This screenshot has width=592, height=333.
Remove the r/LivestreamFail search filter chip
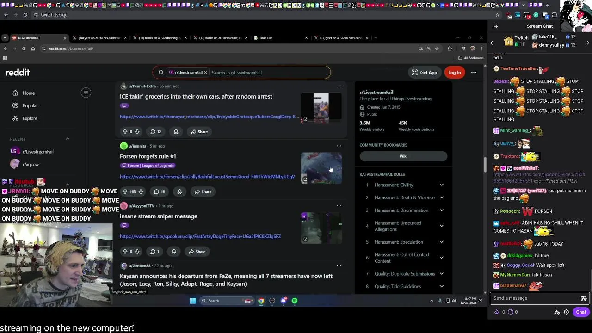[x=205, y=73]
